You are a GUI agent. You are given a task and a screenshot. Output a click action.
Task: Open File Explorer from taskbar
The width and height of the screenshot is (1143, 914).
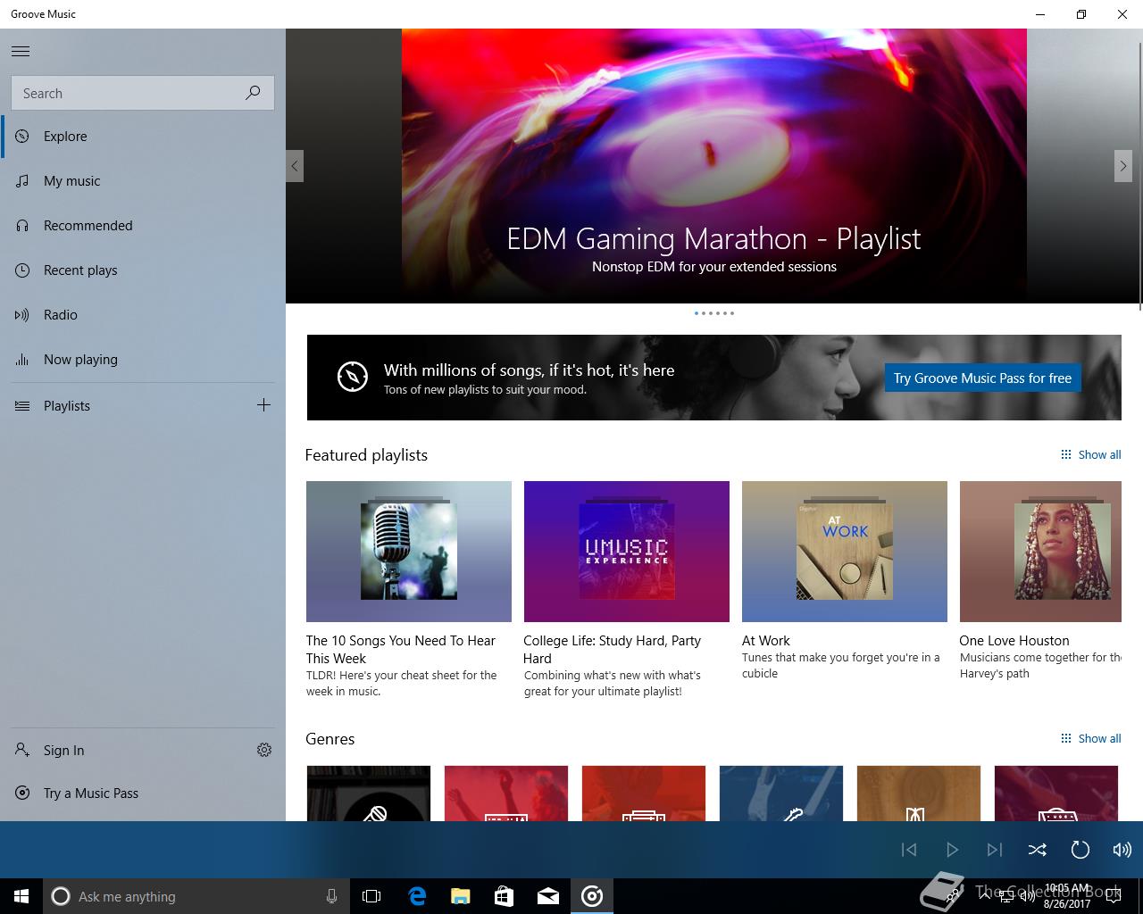[x=460, y=896]
